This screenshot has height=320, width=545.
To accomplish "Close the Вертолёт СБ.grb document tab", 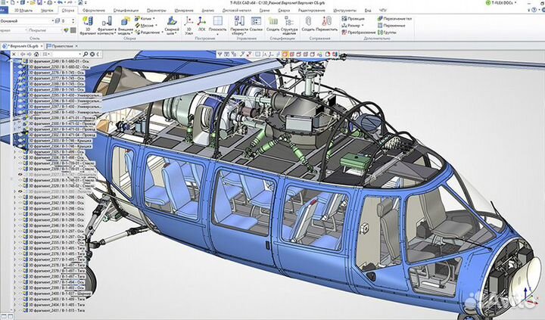I will click(x=42, y=46).
